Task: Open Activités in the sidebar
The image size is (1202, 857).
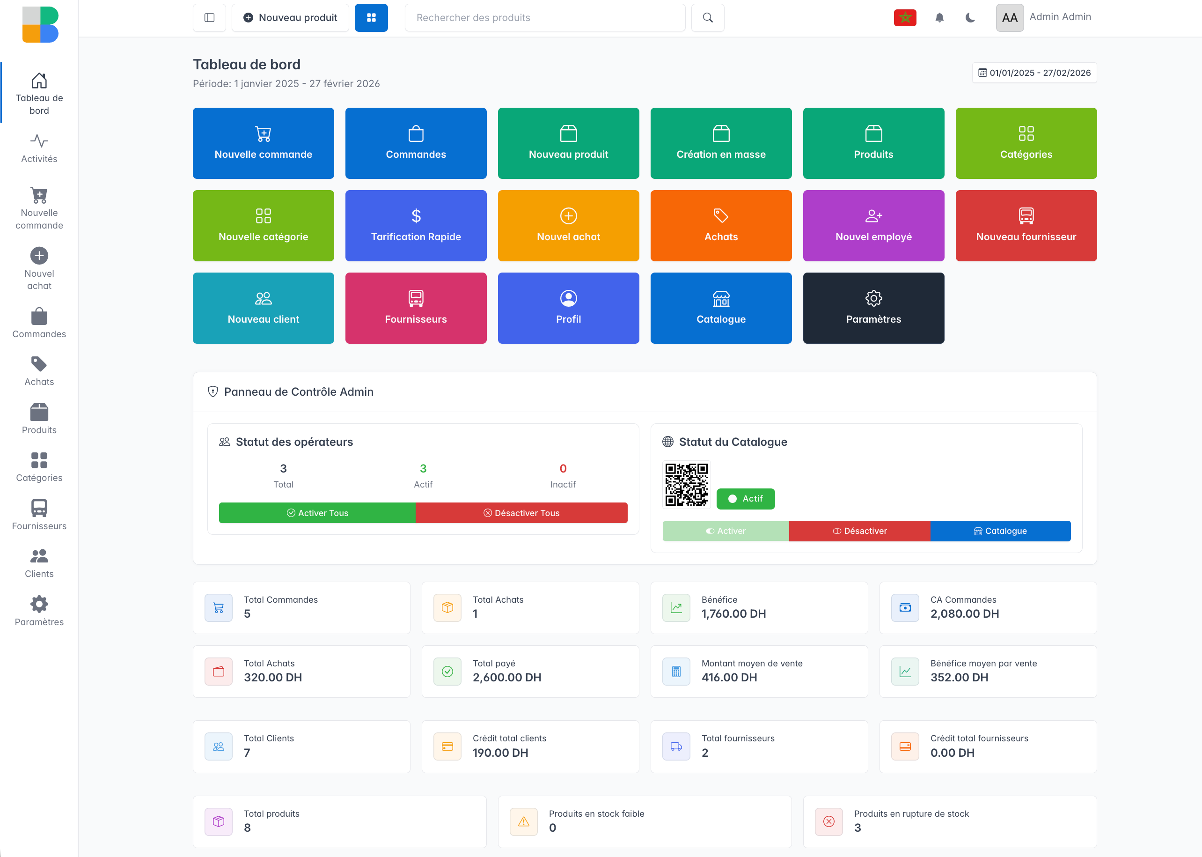Action: (39, 149)
